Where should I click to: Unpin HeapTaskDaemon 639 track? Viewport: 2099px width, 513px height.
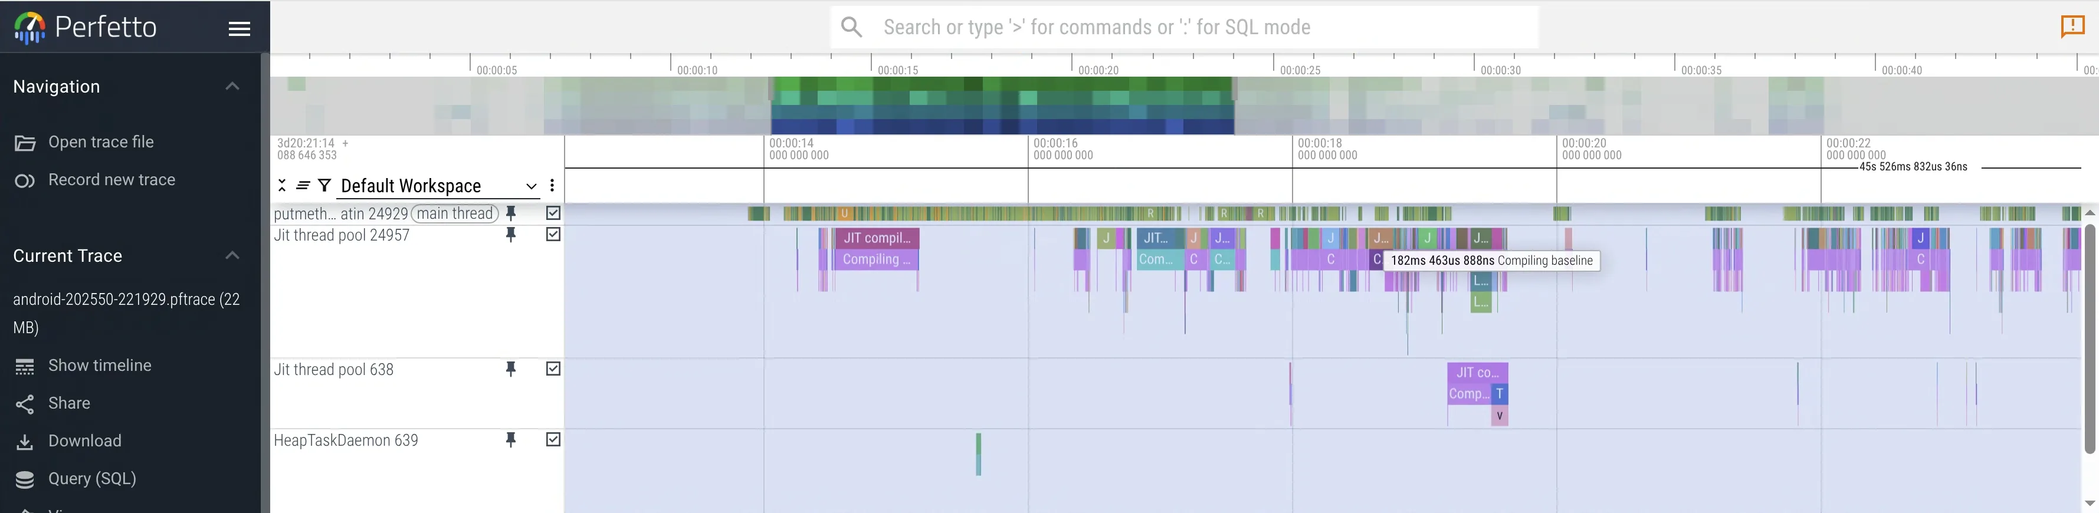pos(511,440)
